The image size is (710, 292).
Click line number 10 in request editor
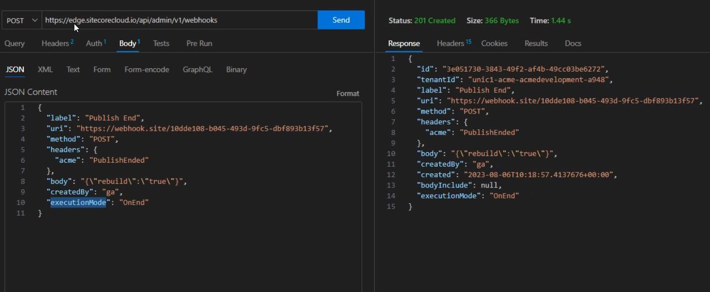[21, 202]
